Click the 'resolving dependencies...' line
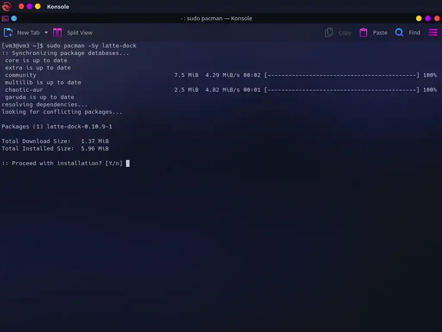Image resolution: width=442 pixels, height=332 pixels. pos(44,105)
